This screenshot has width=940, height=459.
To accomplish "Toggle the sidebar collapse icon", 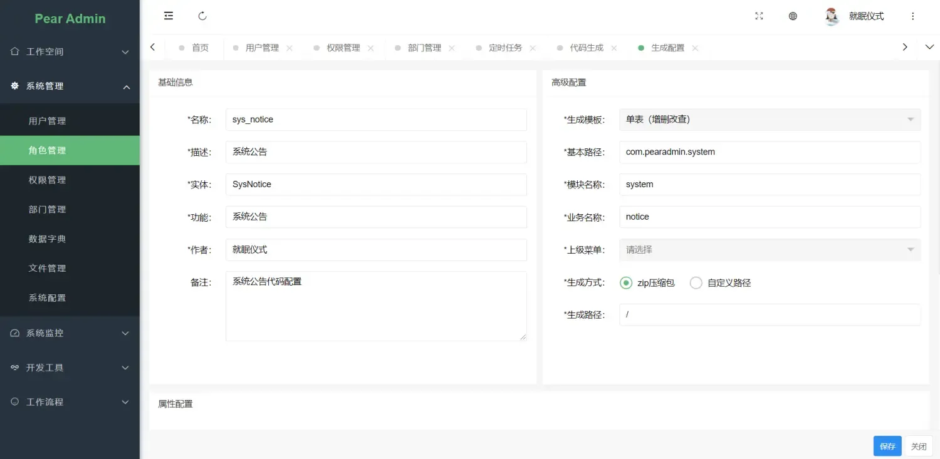I will [168, 16].
